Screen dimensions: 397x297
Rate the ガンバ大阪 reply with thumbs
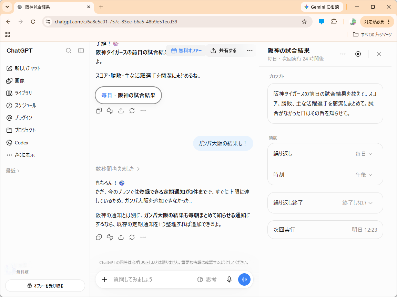(x=110, y=237)
